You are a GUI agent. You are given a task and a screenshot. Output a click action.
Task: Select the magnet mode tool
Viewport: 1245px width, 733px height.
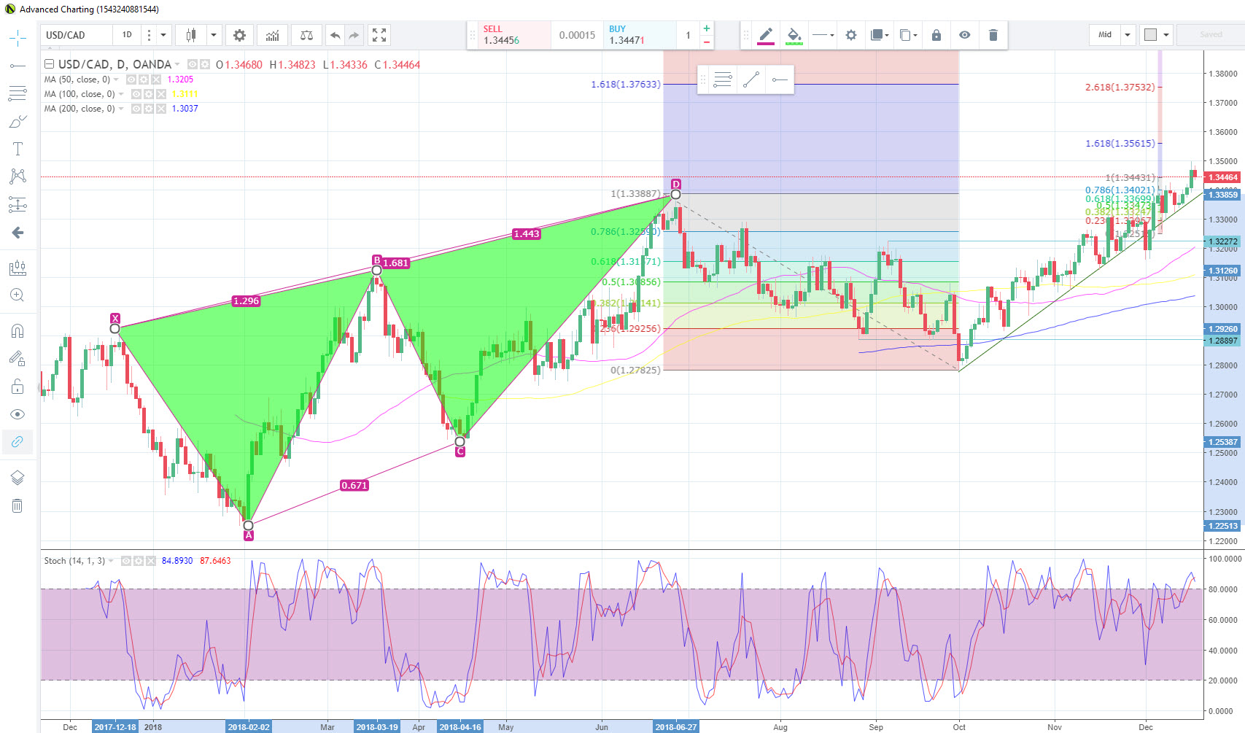(x=18, y=331)
